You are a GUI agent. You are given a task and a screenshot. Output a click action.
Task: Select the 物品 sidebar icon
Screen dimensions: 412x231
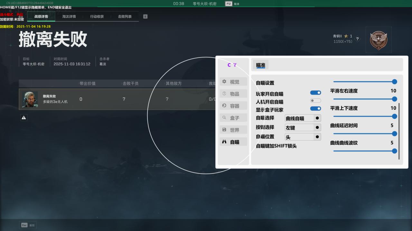(224, 94)
